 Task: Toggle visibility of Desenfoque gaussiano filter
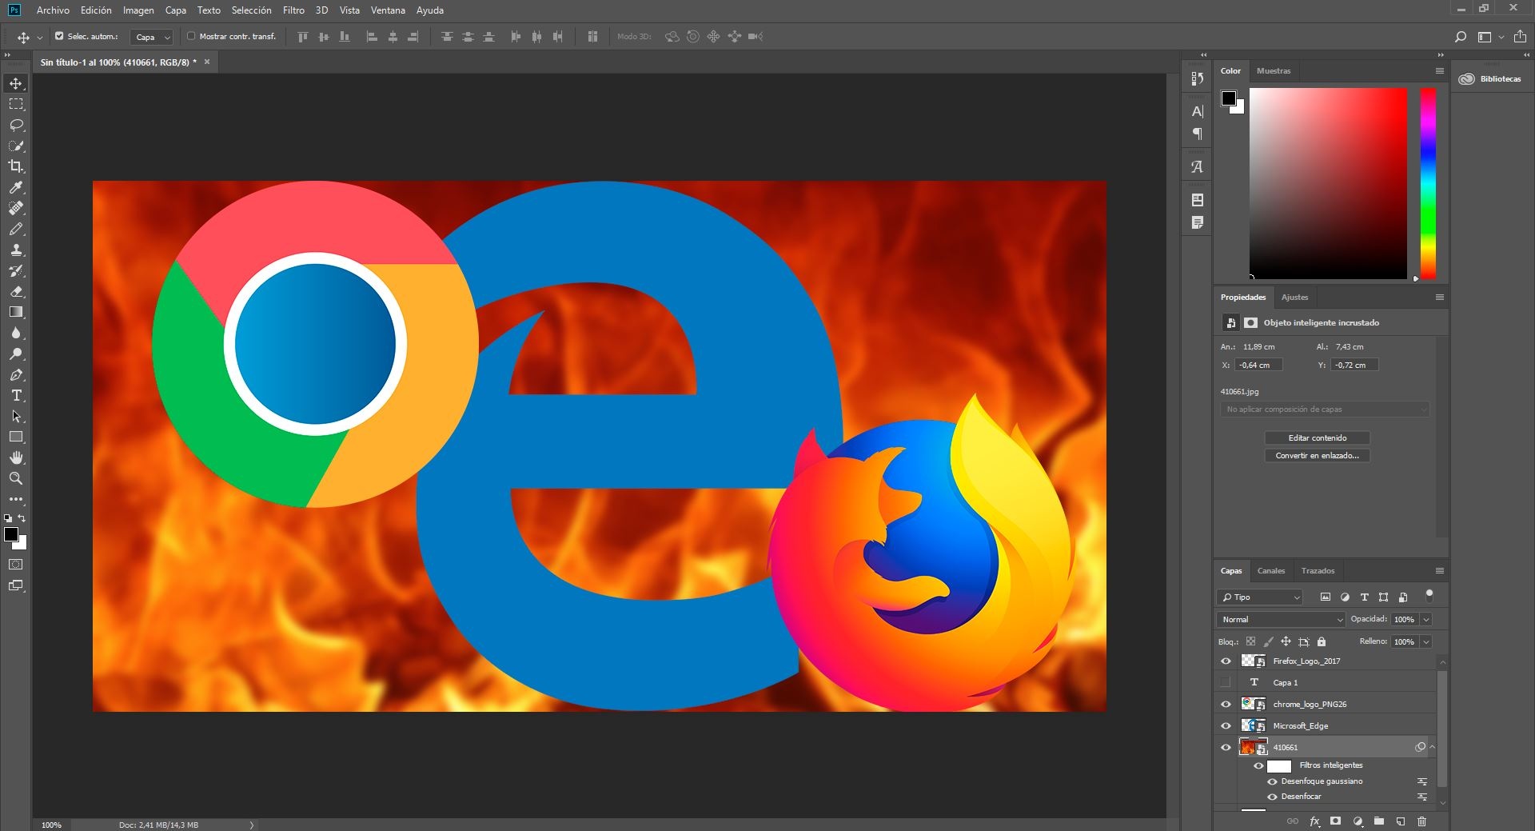pyautogui.click(x=1272, y=781)
